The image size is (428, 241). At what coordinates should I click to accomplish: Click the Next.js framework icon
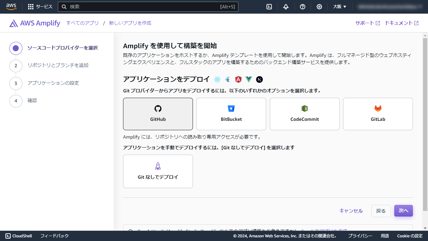259,79
